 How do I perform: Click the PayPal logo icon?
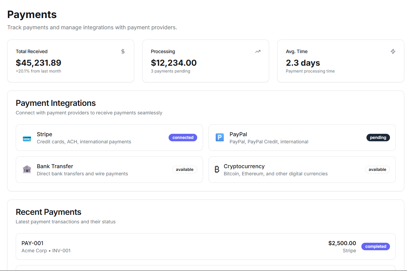(x=220, y=137)
